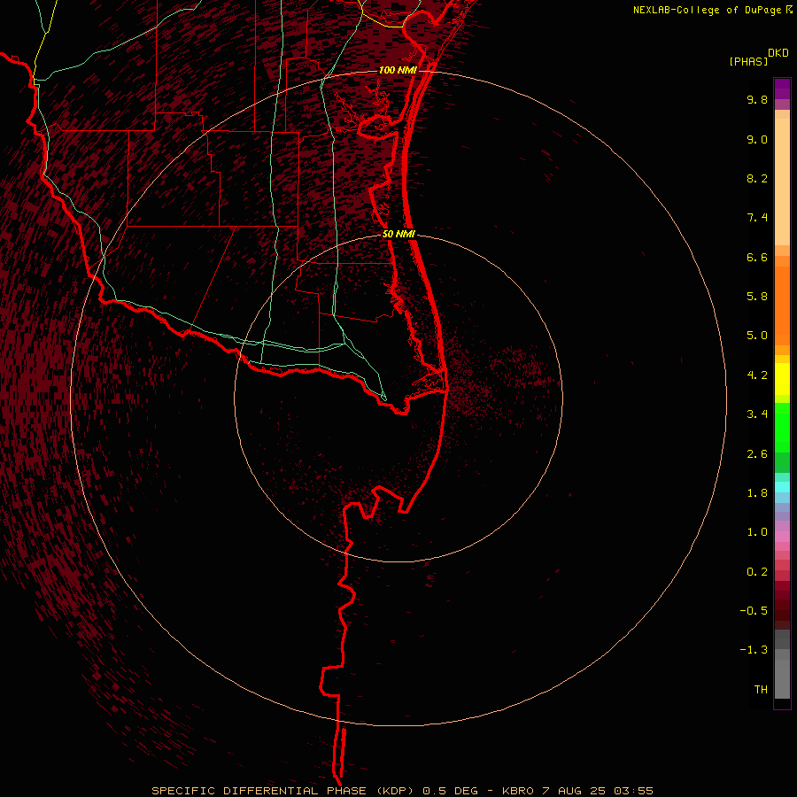Click the 7 AUG 25 date

click(x=575, y=791)
